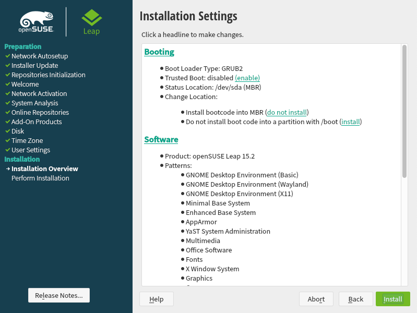This screenshot has height=313, width=417.
Task: Click the checkmark beside Installer Update
Action: (x=8, y=65)
